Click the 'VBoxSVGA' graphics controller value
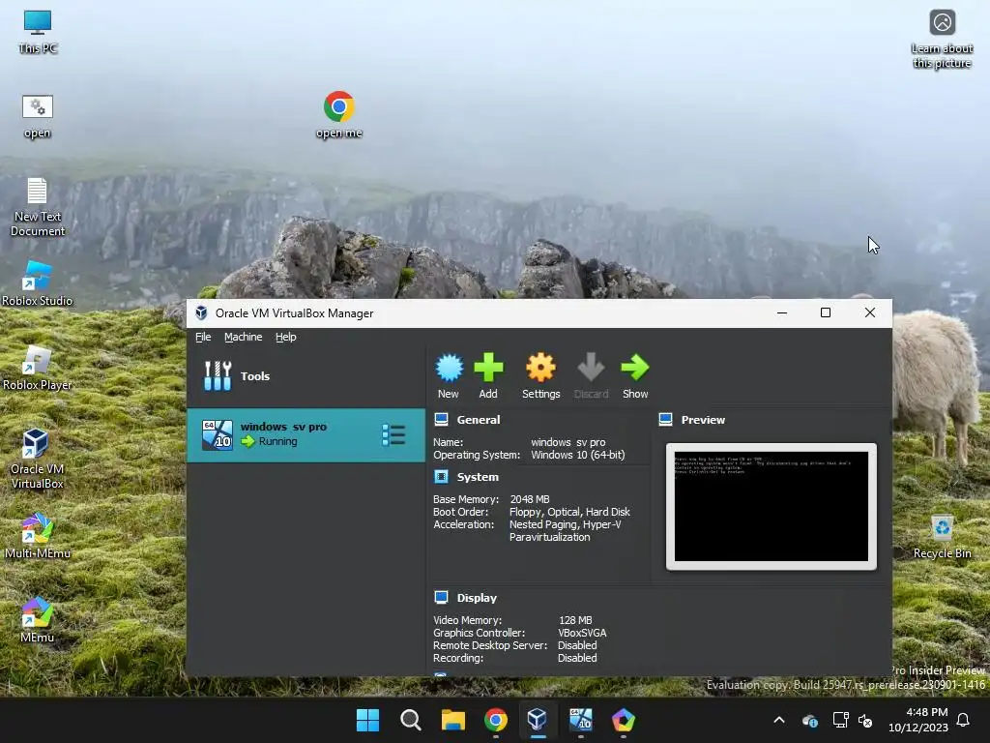The image size is (990, 743). pyautogui.click(x=582, y=633)
